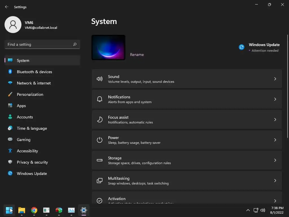Click the Rename link beside the PC image
Viewport: 289px width, 217px height.
137,55
